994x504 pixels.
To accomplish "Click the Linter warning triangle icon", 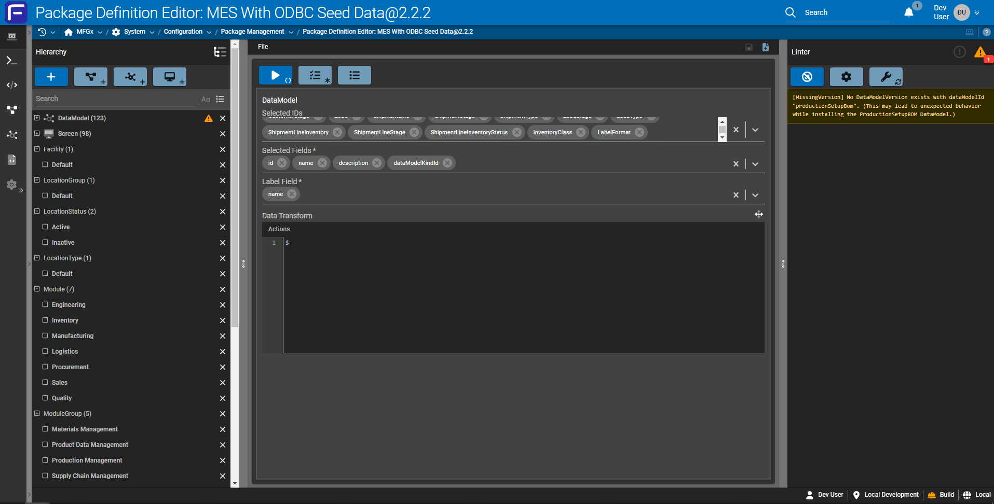I will tap(980, 52).
